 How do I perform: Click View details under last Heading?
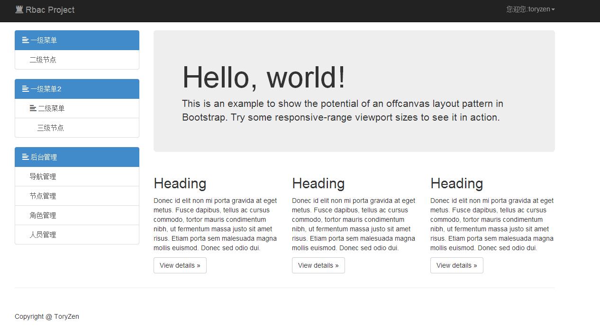coord(457,265)
